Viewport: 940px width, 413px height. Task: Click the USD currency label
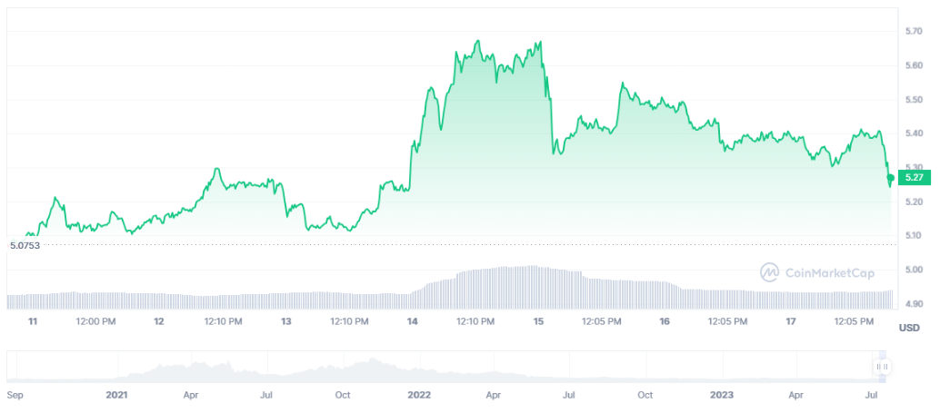pyautogui.click(x=910, y=327)
